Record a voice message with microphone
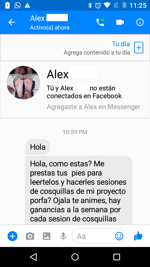Viewport: 150px width, 267px height. tap(63, 236)
